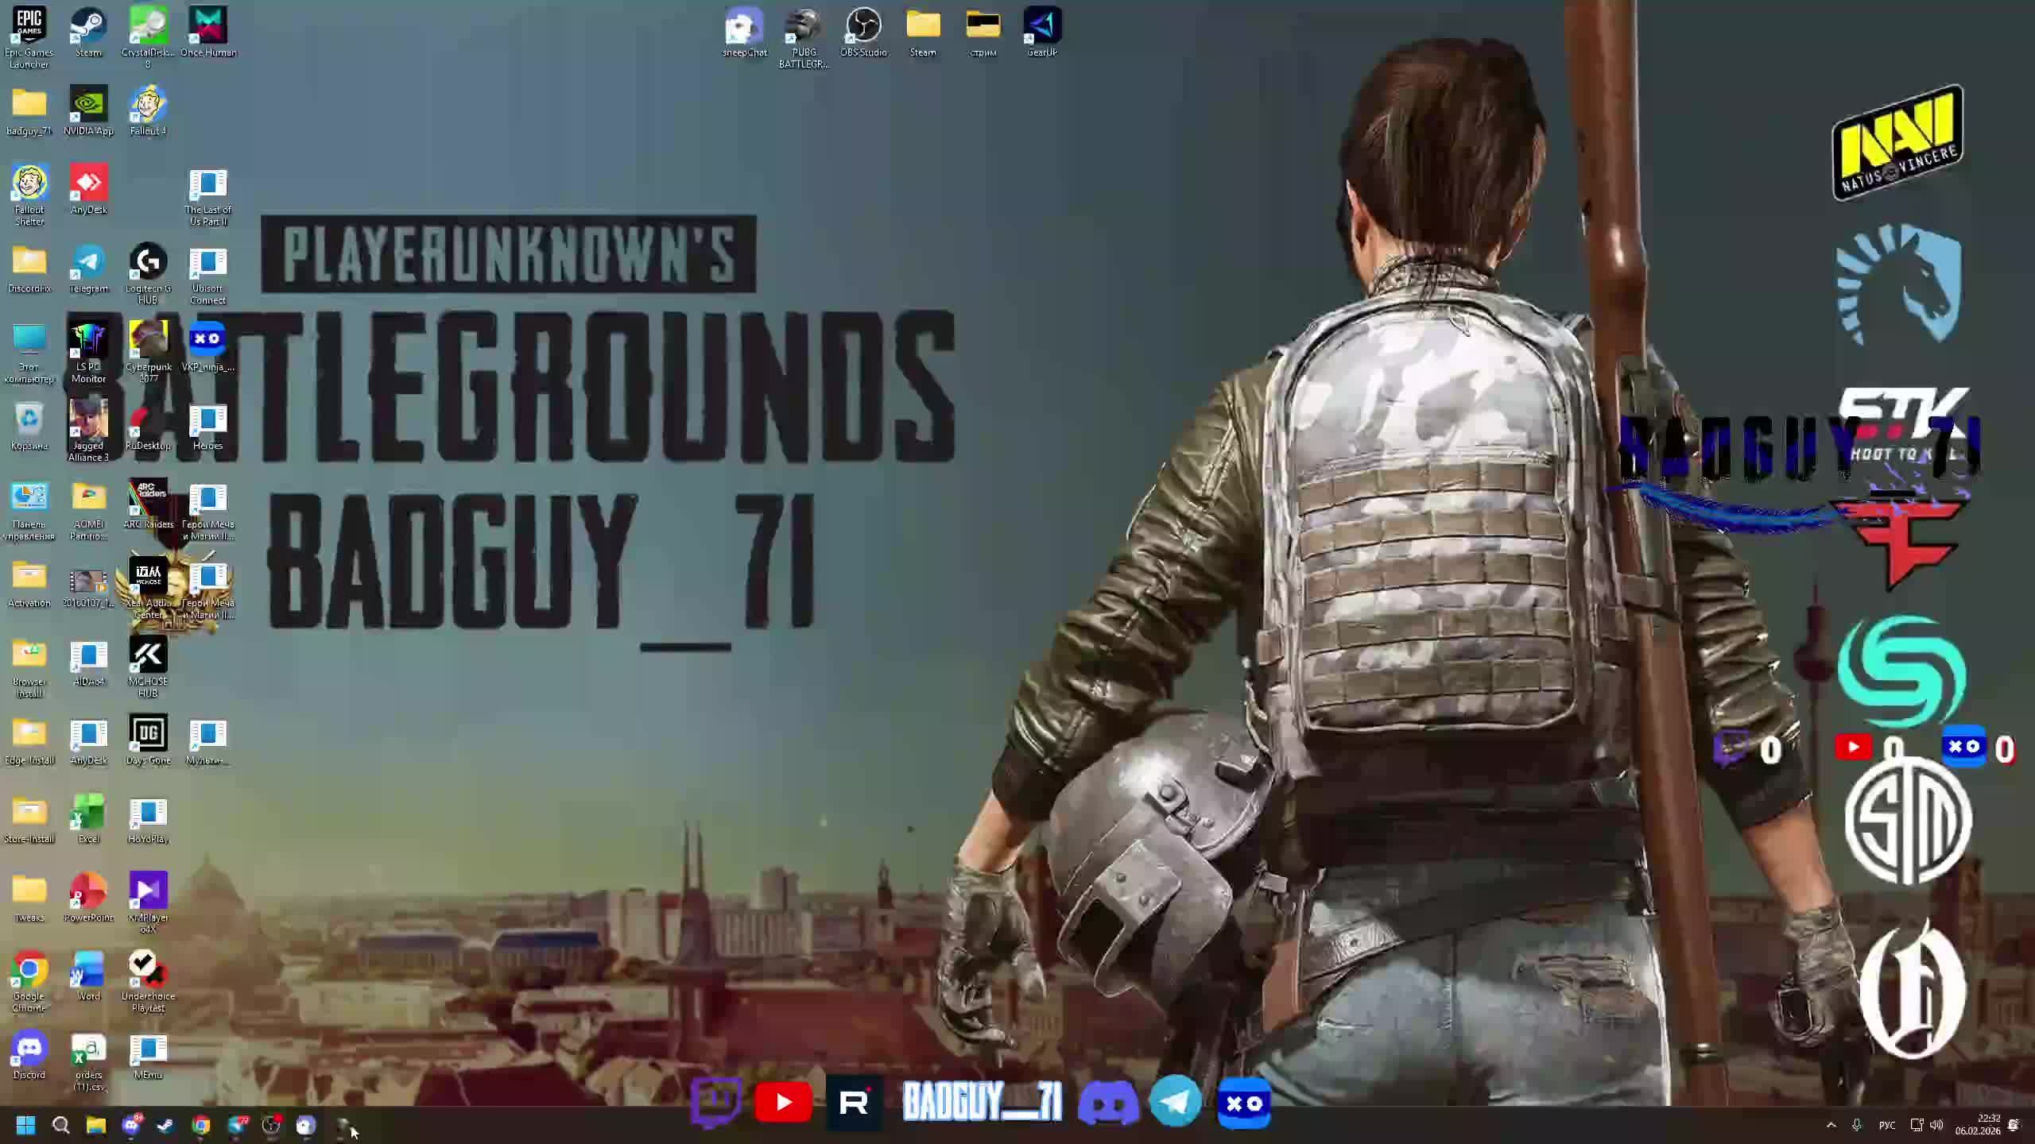This screenshot has height=1144, width=2035.
Task: Open the Discord desktop shortcut
Action: [29, 1049]
